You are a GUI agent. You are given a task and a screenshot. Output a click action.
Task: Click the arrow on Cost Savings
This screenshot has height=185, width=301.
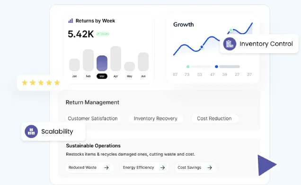210,168
